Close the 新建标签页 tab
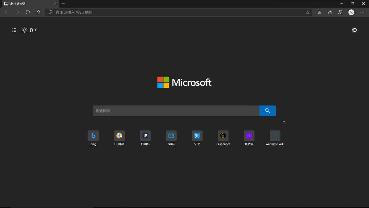 click(55, 4)
